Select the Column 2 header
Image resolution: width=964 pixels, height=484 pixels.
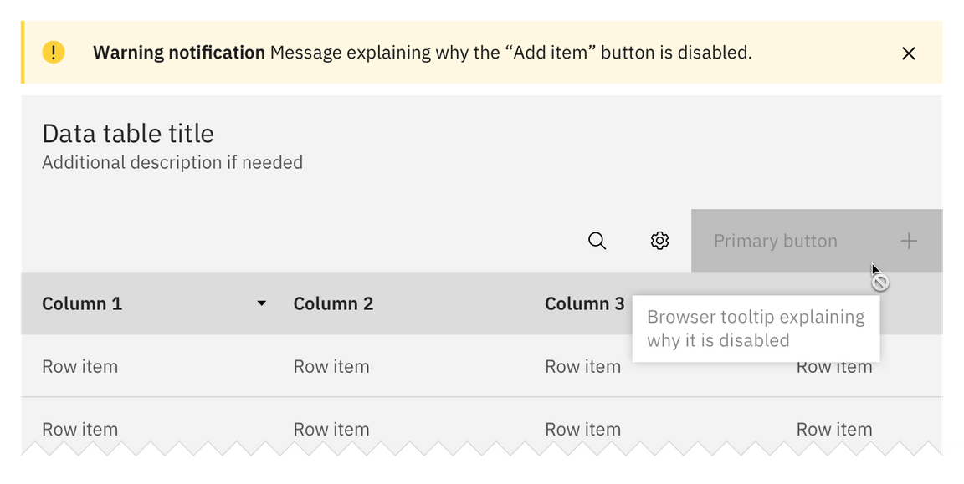point(333,303)
